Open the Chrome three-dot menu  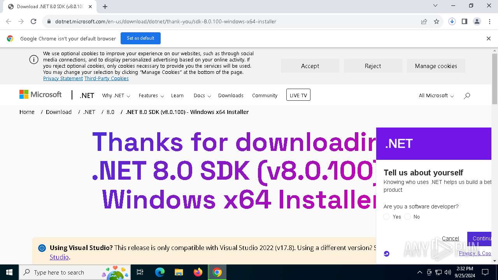[489, 21]
